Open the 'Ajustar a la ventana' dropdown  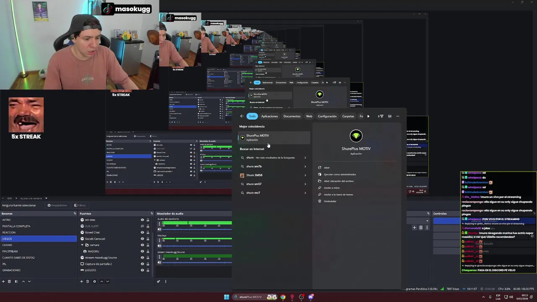click(x=34, y=198)
